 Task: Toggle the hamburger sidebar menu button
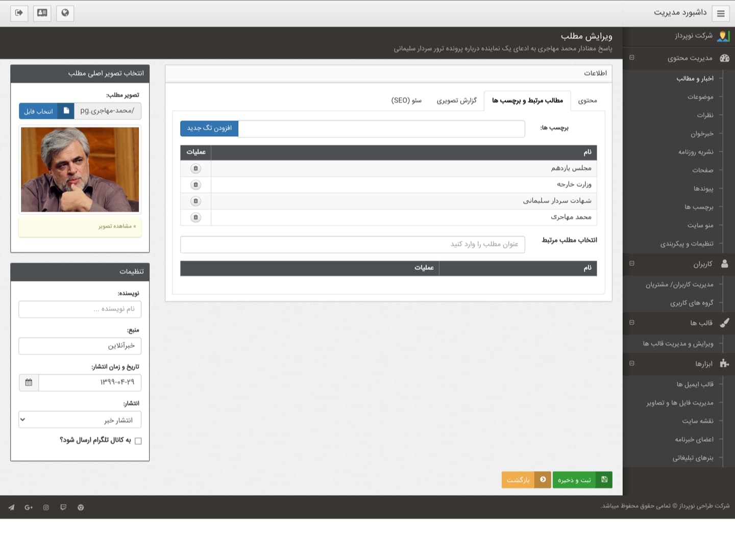721,14
